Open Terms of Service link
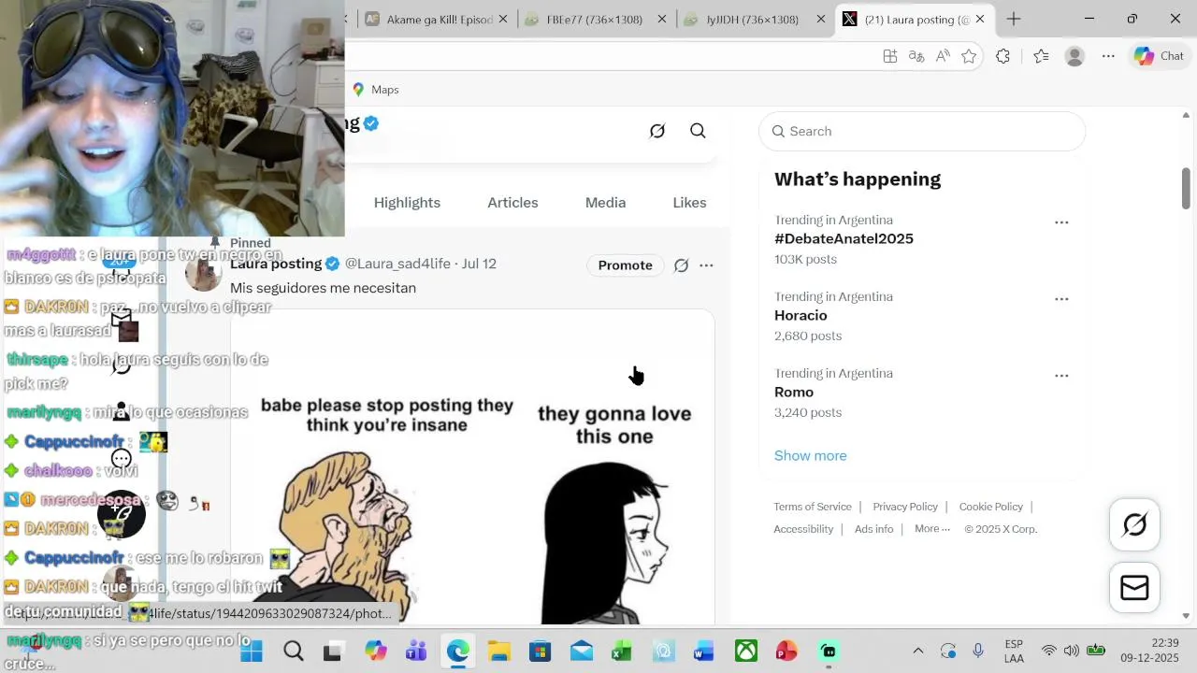1197x673 pixels. tap(813, 507)
